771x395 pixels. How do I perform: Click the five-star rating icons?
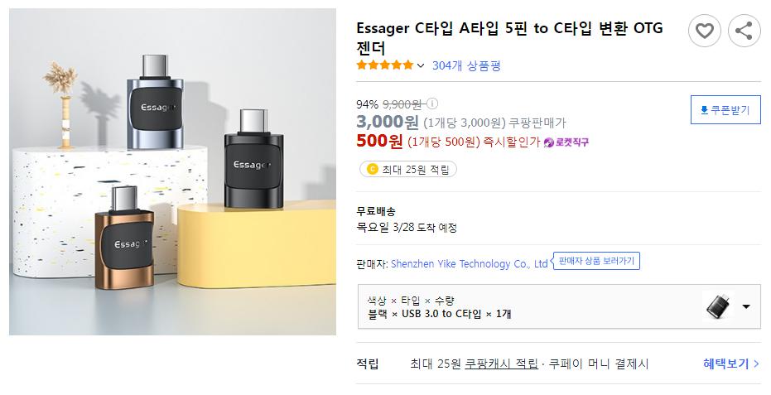point(385,65)
